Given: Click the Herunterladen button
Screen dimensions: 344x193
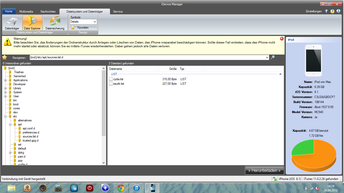Looking at the screenshot, I should (x=264, y=170).
